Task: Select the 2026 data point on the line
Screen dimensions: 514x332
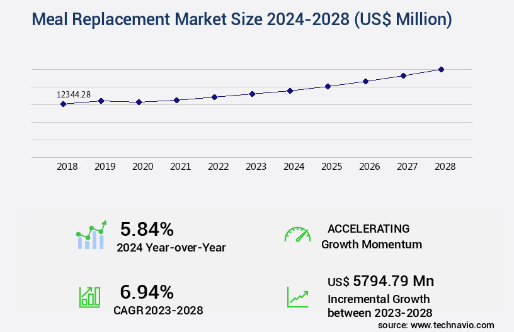Action: click(x=365, y=81)
